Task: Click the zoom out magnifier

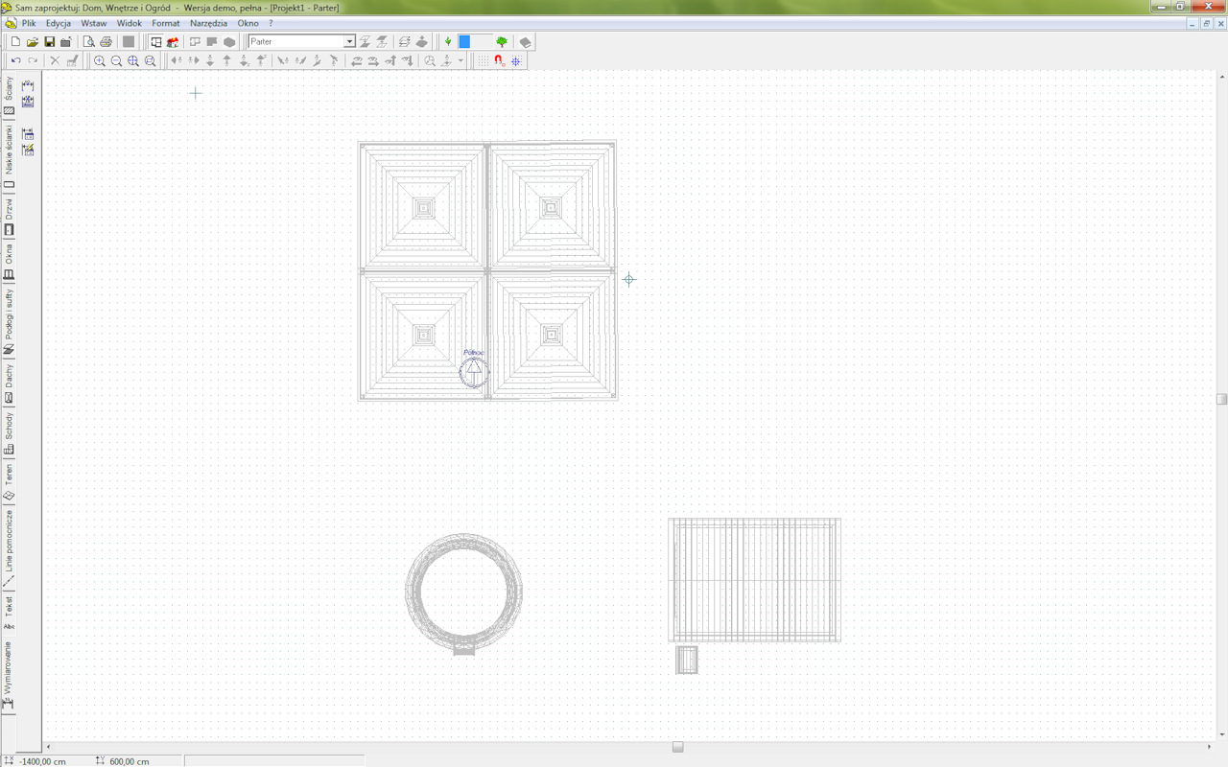Action: [117, 60]
